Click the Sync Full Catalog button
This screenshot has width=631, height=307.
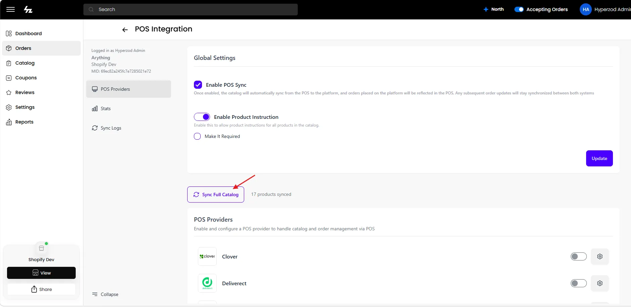pyautogui.click(x=216, y=195)
